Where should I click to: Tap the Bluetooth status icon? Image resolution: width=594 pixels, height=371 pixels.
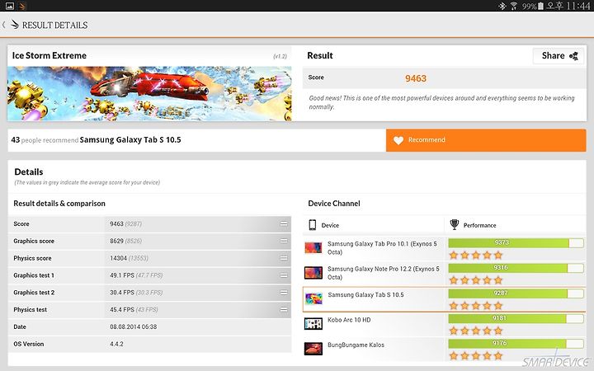502,6
